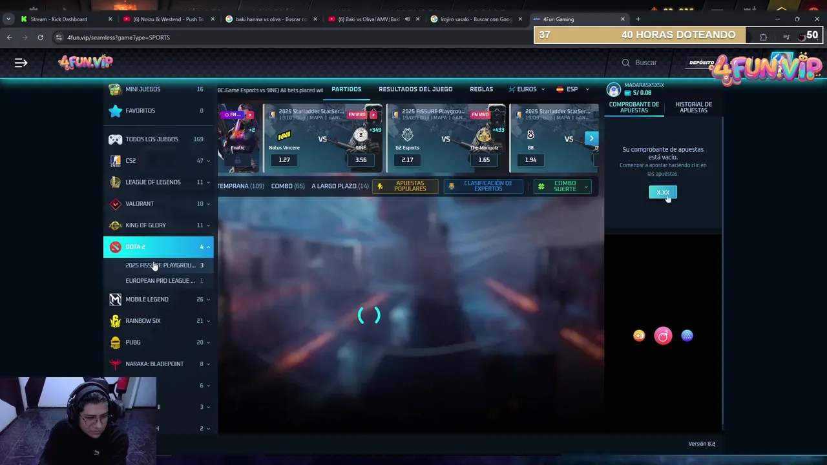Open Clasificación de Expertos
This screenshot has width=827, height=465.
(x=483, y=186)
